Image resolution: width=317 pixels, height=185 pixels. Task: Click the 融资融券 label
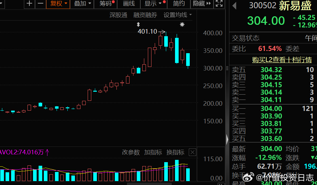pos(145,15)
